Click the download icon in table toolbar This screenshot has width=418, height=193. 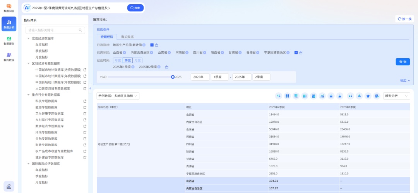(359, 96)
